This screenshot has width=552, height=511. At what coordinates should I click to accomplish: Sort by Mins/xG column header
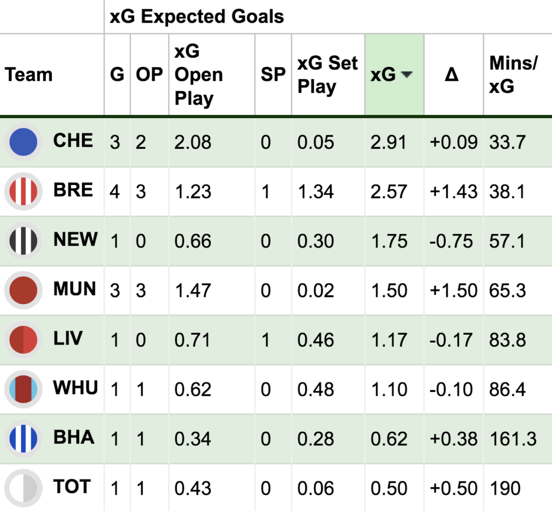point(513,75)
